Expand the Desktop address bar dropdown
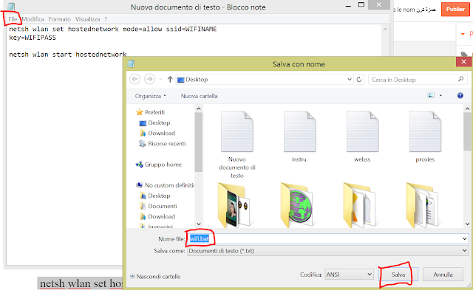This screenshot has height=290, width=473. coord(350,80)
